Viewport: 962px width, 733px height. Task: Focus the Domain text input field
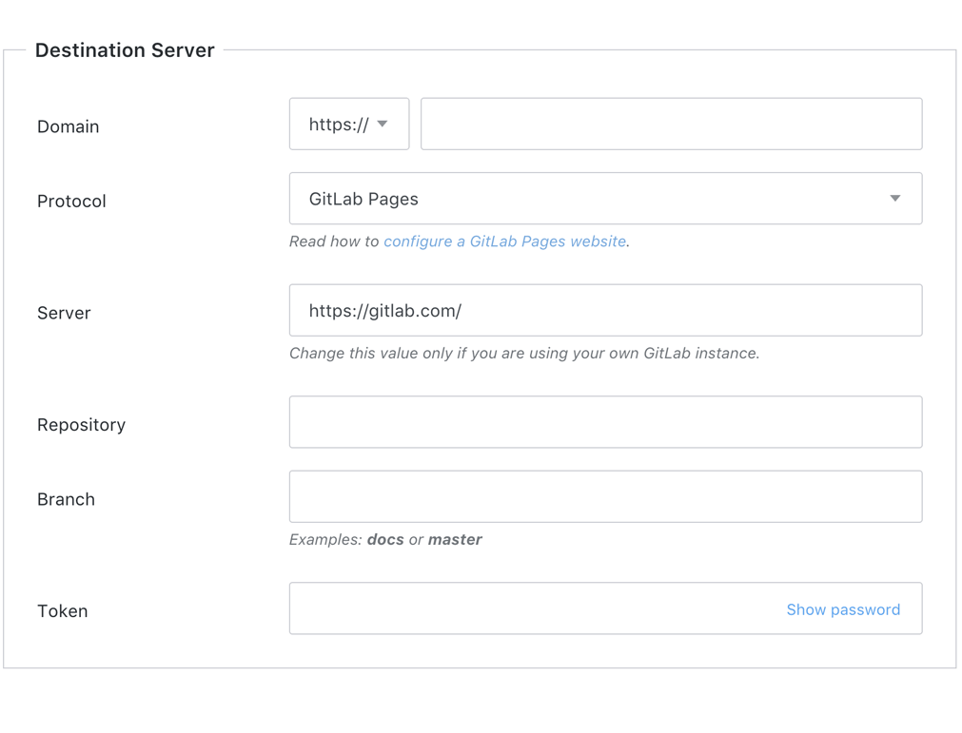click(x=671, y=124)
